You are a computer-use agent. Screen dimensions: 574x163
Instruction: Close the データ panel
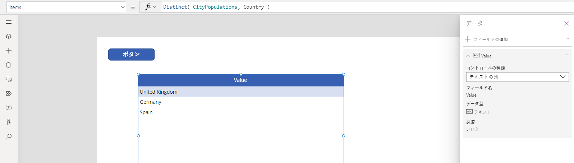[566, 23]
